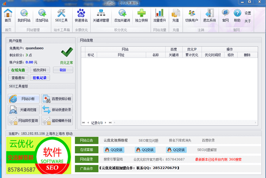Open the 搜索引擎登陆 link

coord(113,159)
